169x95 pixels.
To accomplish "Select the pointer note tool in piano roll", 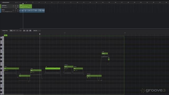I will coord(11,31).
